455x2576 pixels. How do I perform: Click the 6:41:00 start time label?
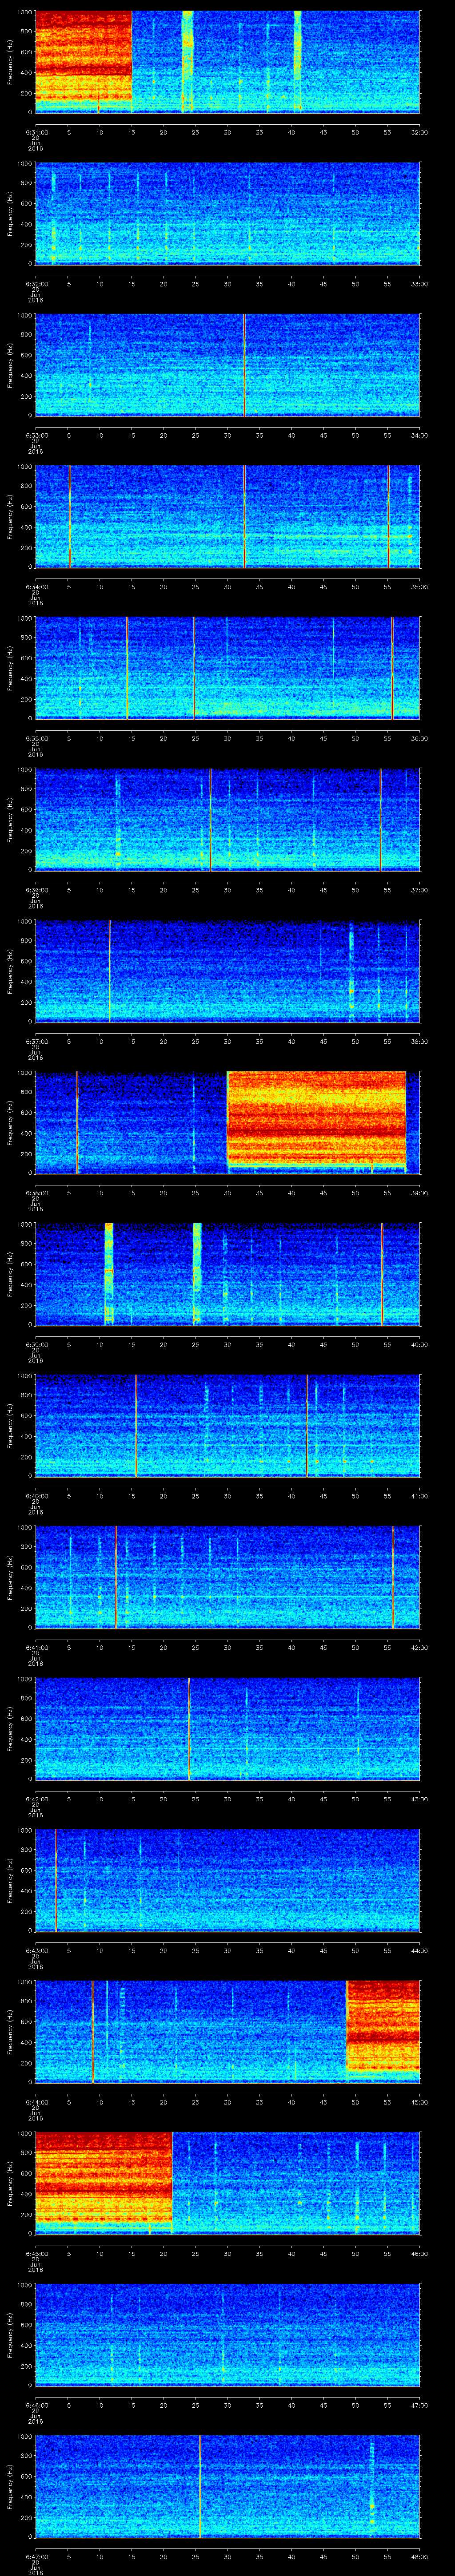[x=36, y=1647]
